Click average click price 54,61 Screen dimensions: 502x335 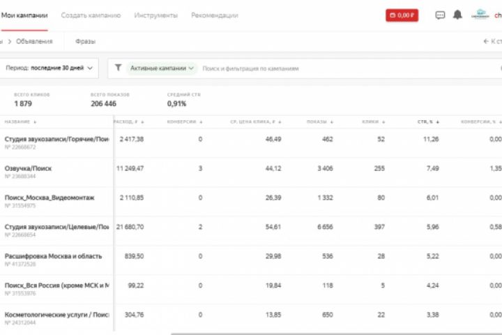pyautogui.click(x=273, y=227)
